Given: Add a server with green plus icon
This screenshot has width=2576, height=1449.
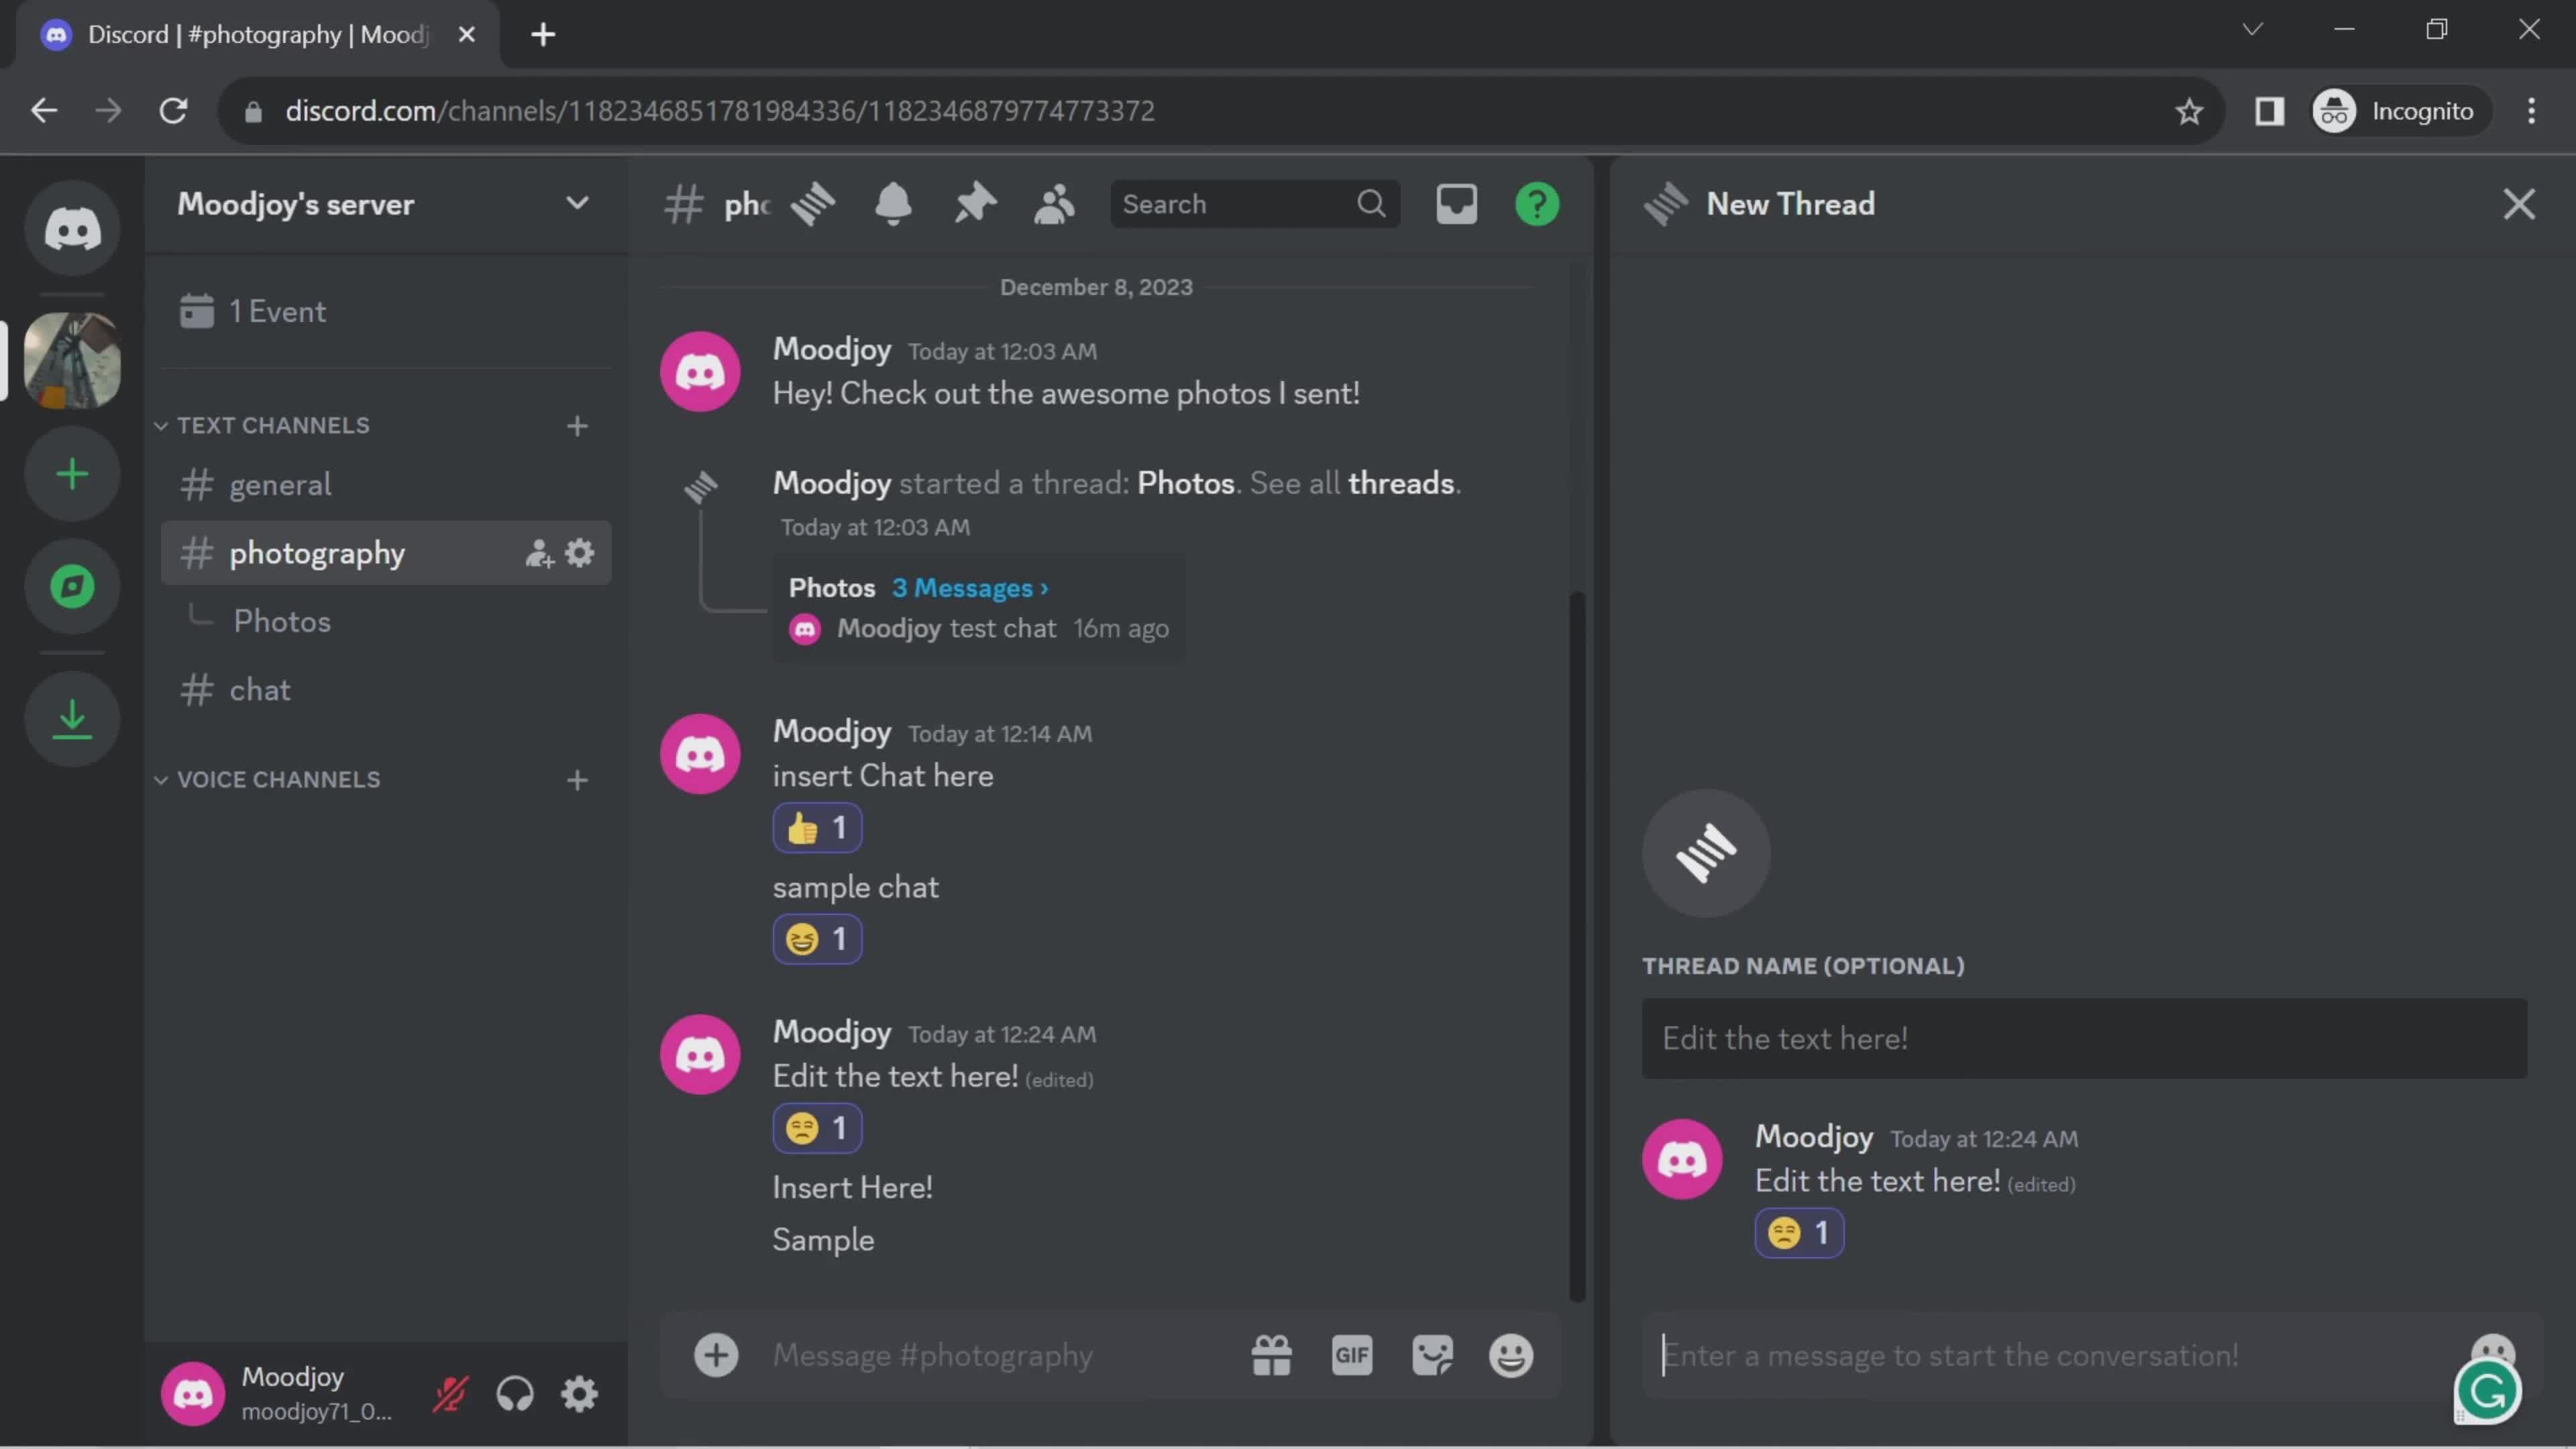Looking at the screenshot, I should tap(72, 474).
